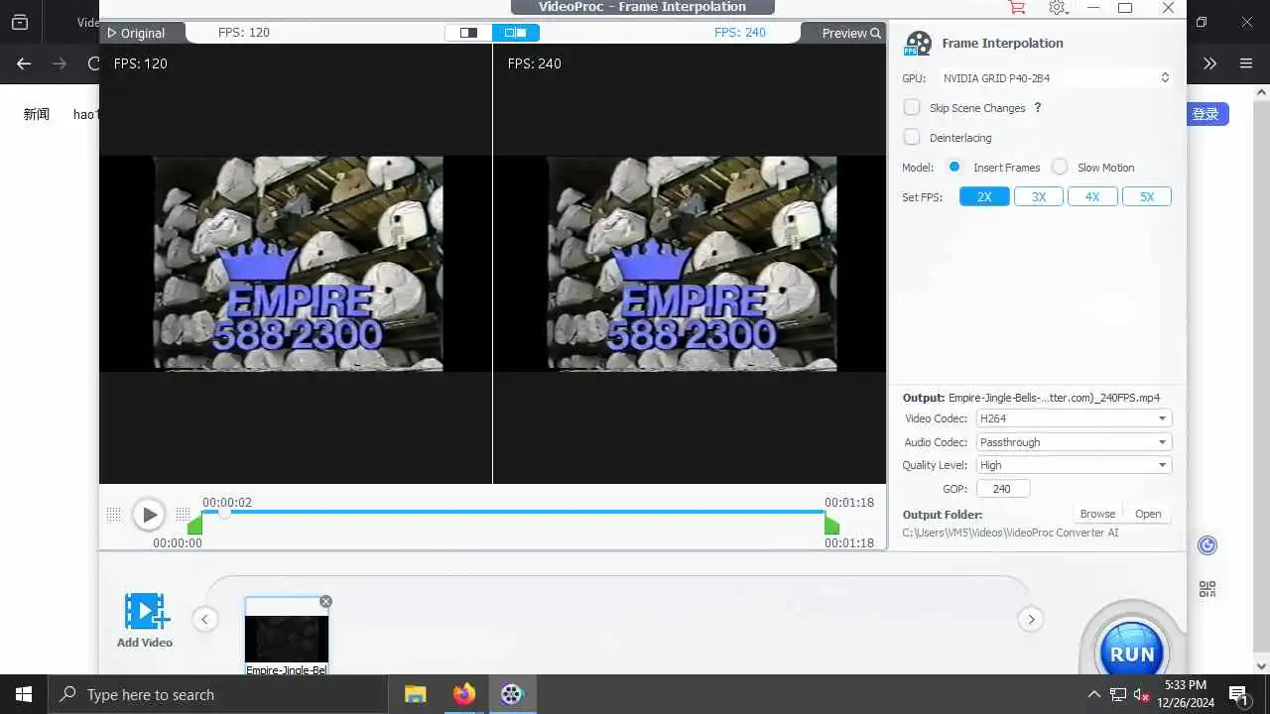The image size is (1270, 714).
Task: Click the timeline playhead handle
Action: [224, 512]
